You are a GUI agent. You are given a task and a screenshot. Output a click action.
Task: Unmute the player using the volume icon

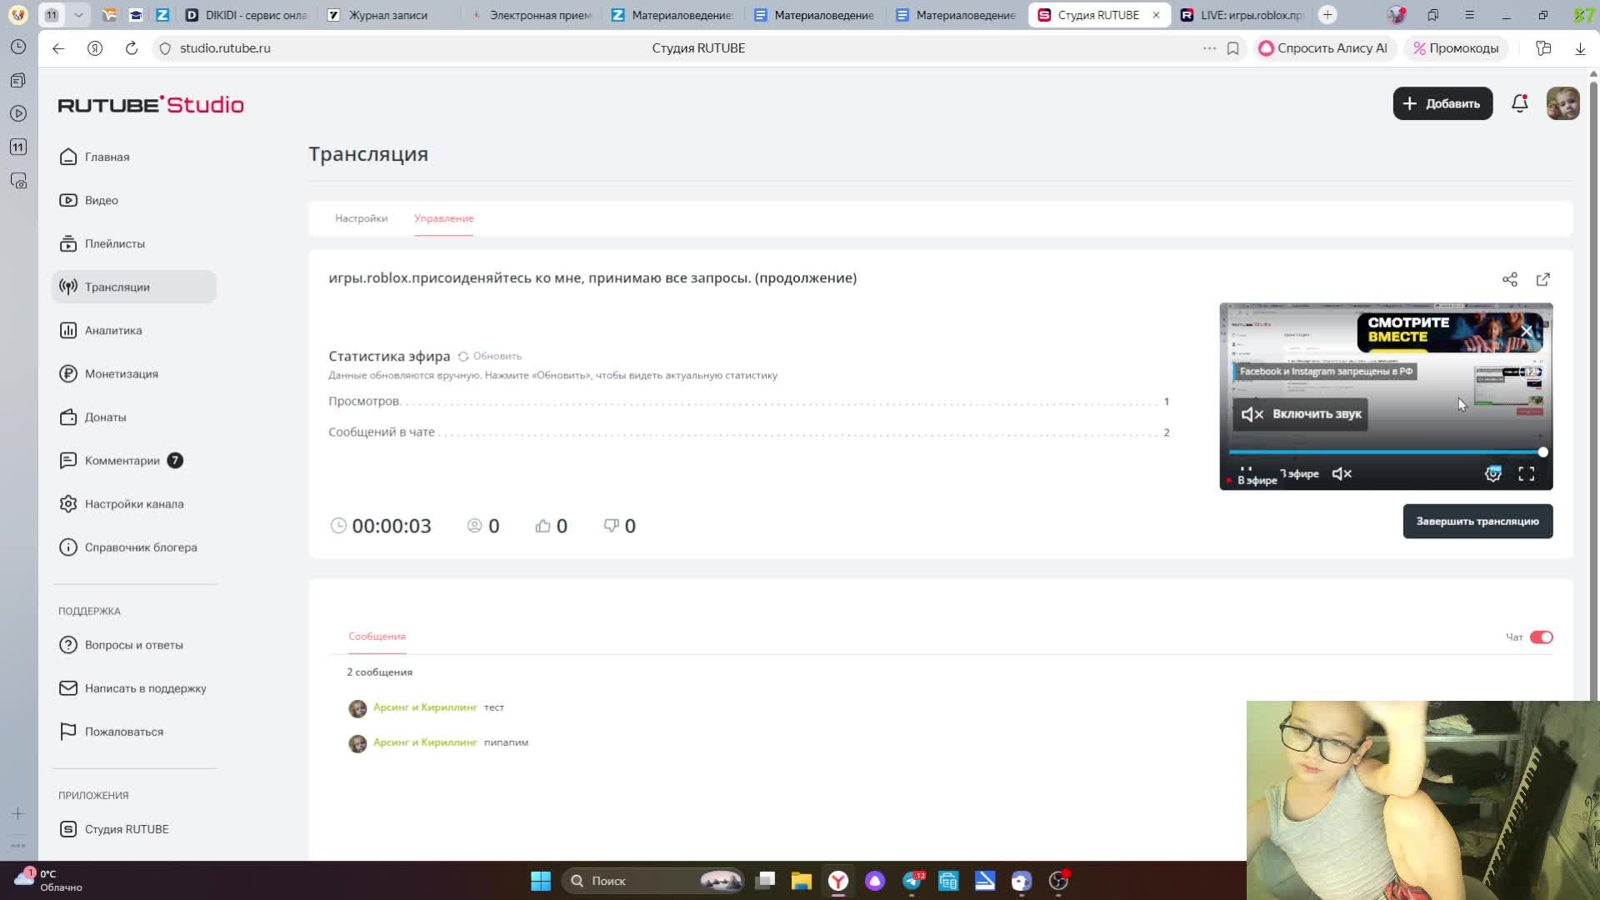(1342, 474)
